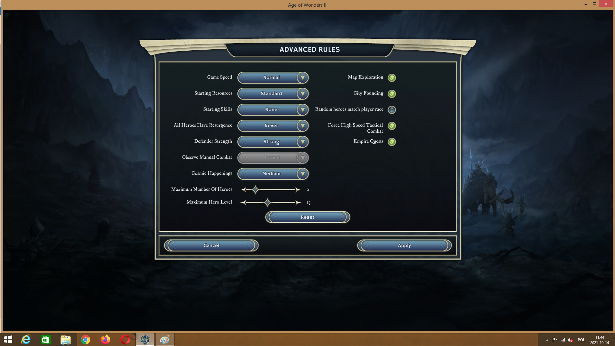
Task: Apply the advanced rules
Action: point(404,245)
